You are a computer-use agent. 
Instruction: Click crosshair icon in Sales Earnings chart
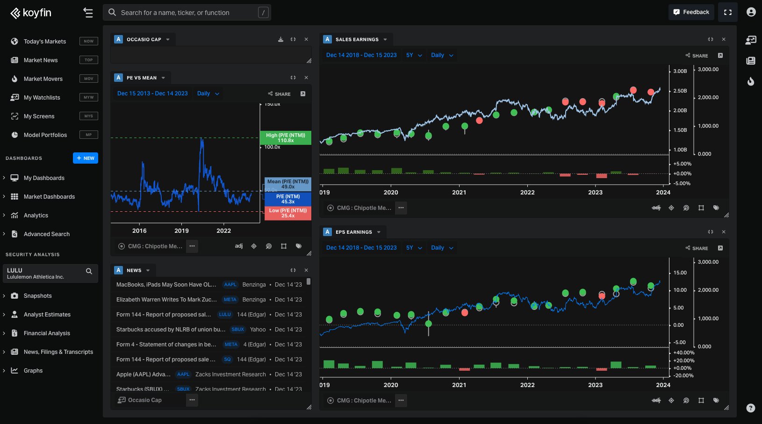point(671,208)
